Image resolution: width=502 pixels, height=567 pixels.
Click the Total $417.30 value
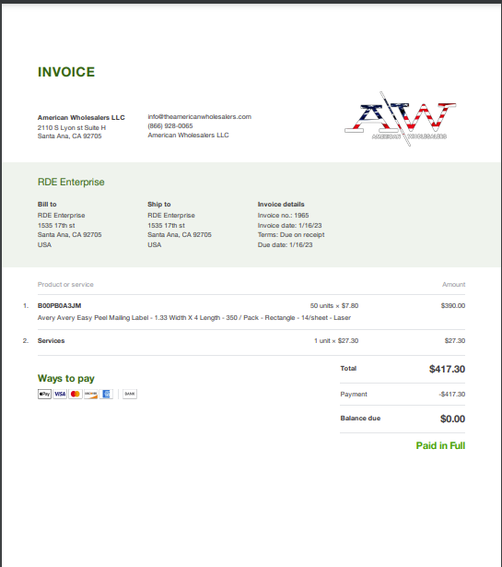point(447,369)
